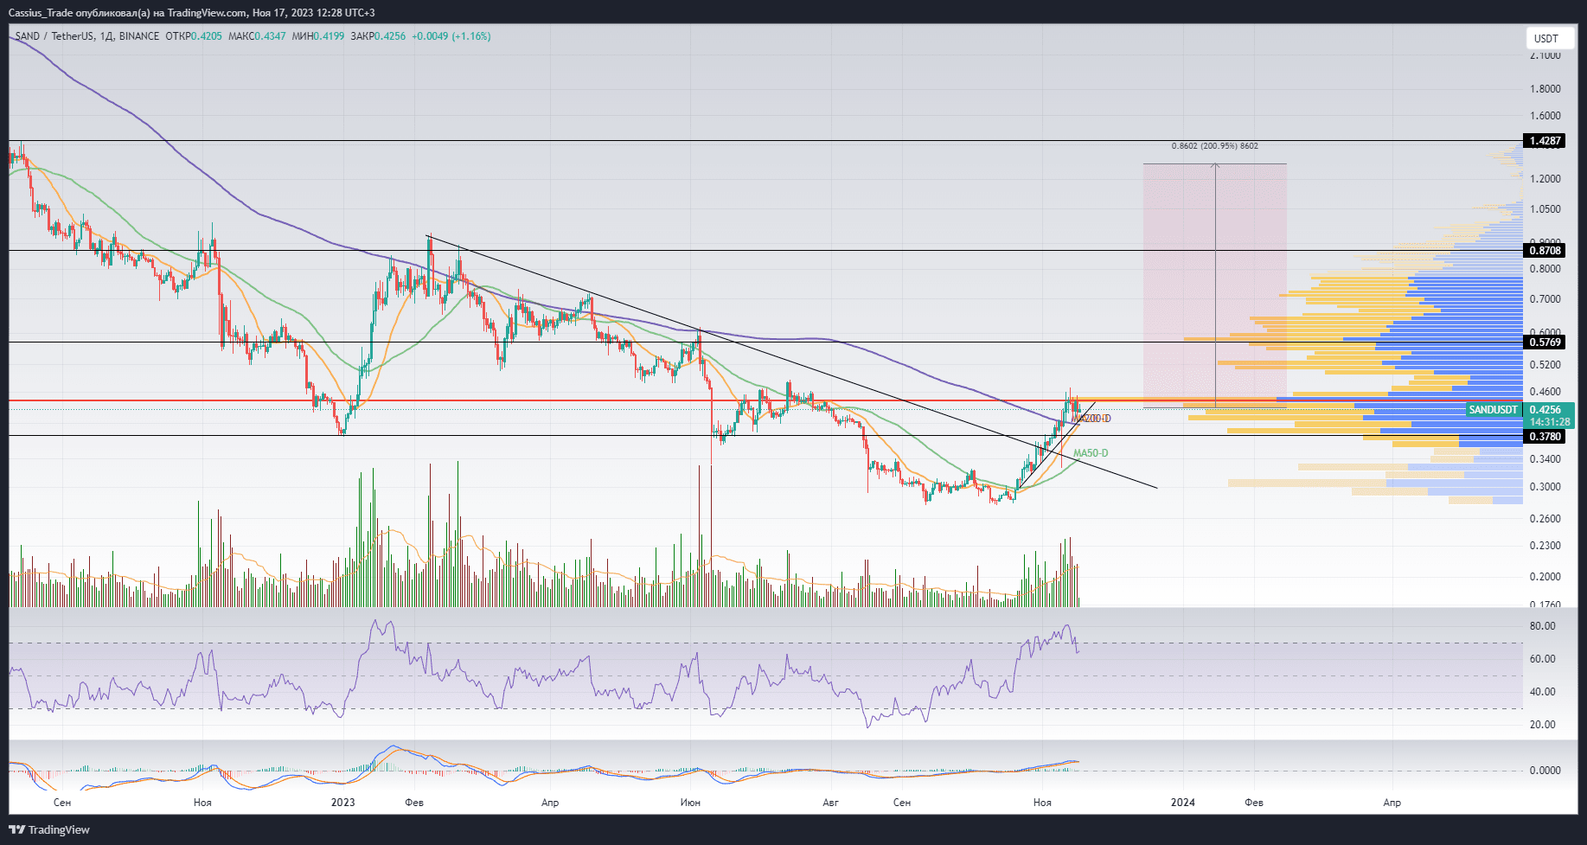Select the 0.5769 horizontal line price label
The height and width of the screenshot is (845, 1587).
1545,342
